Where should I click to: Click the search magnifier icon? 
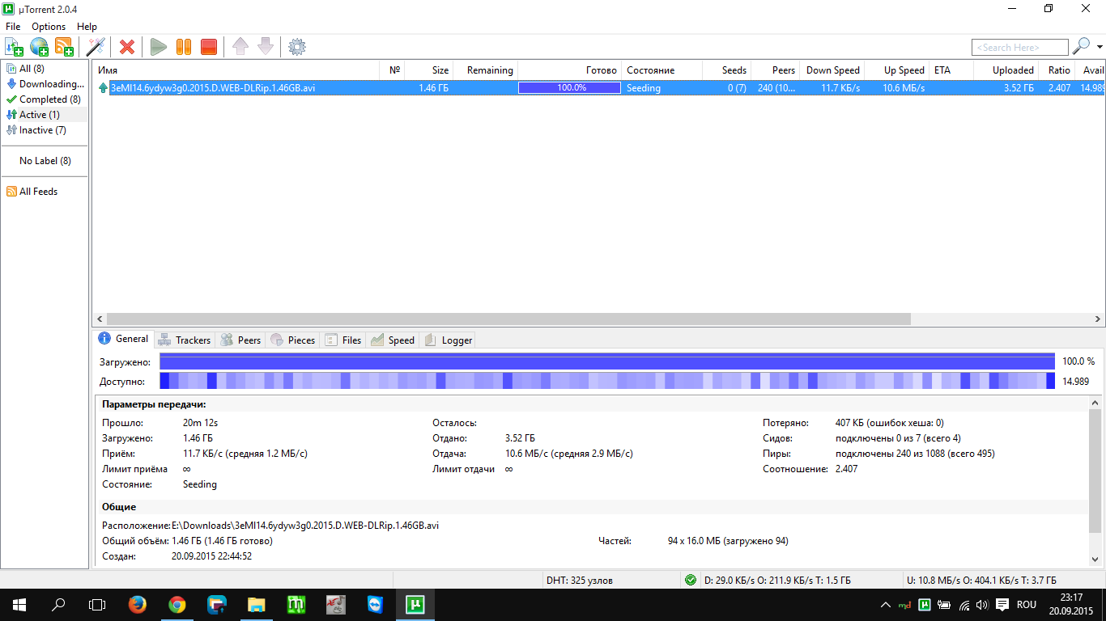(x=1080, y=47)
